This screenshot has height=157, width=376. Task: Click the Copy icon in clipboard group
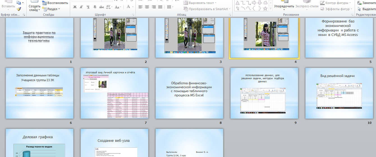click(19, 3)
